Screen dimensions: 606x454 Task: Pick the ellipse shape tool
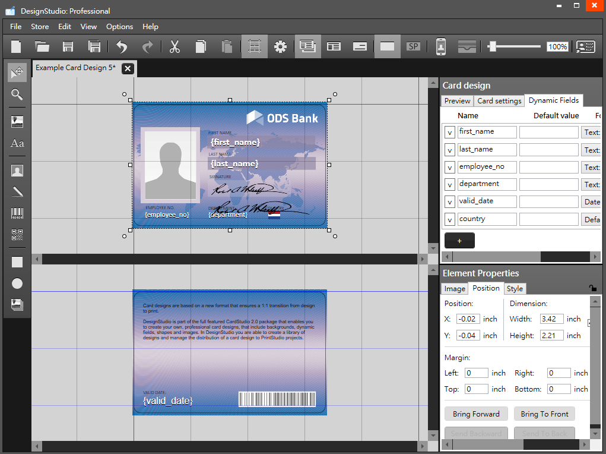click(x=17, y=283)
